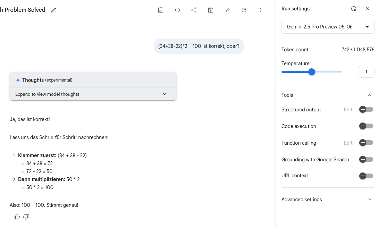
Task: Click 'Ja, das ist korrekt!' text
Action: pos(30,119)
